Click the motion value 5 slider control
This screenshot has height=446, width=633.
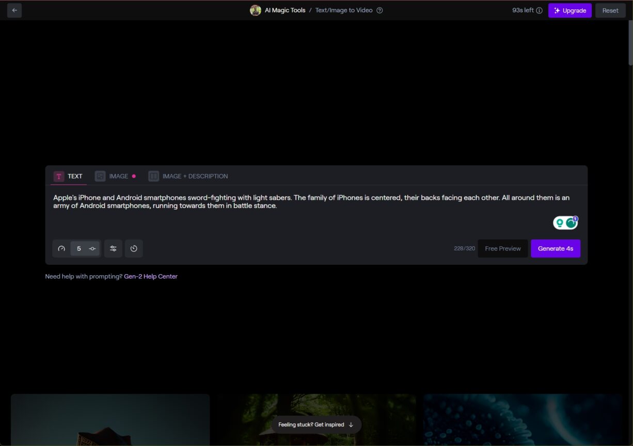pos(85,249)
